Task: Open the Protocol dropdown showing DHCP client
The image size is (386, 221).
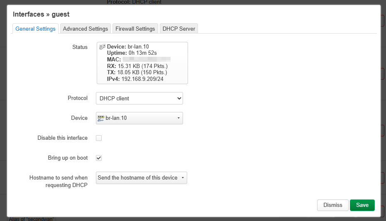Action: click(x=139, y=98)
